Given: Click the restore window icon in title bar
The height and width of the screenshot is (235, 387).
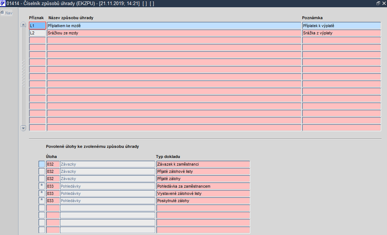Looking at the screenshot, I should pyautogui.click(x=378, y=3).
